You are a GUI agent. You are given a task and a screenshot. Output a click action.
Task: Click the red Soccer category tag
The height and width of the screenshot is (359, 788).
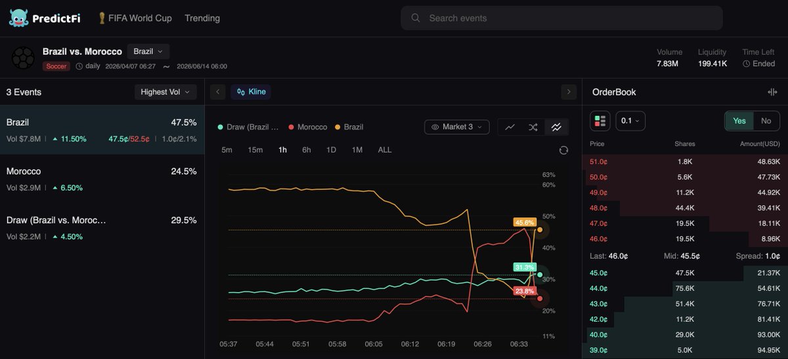(x=56, y=66)
